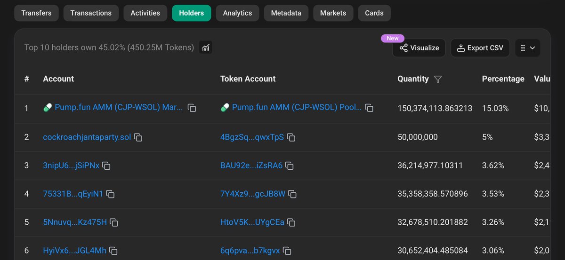Open the Transfers tab
Image resolution: width=565 pixels, height=260 pixels.
point(36,13)
